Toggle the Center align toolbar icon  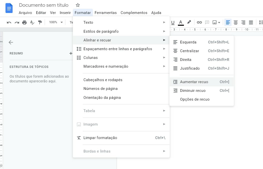click(236, 22)
